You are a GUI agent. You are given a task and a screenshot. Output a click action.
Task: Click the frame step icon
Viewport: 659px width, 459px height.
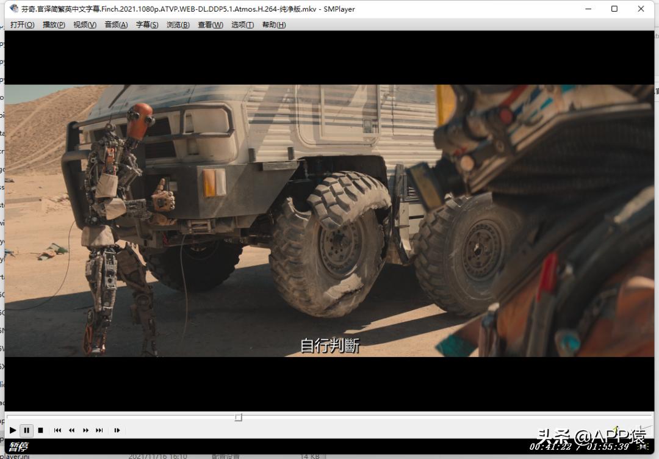point(117,430)
